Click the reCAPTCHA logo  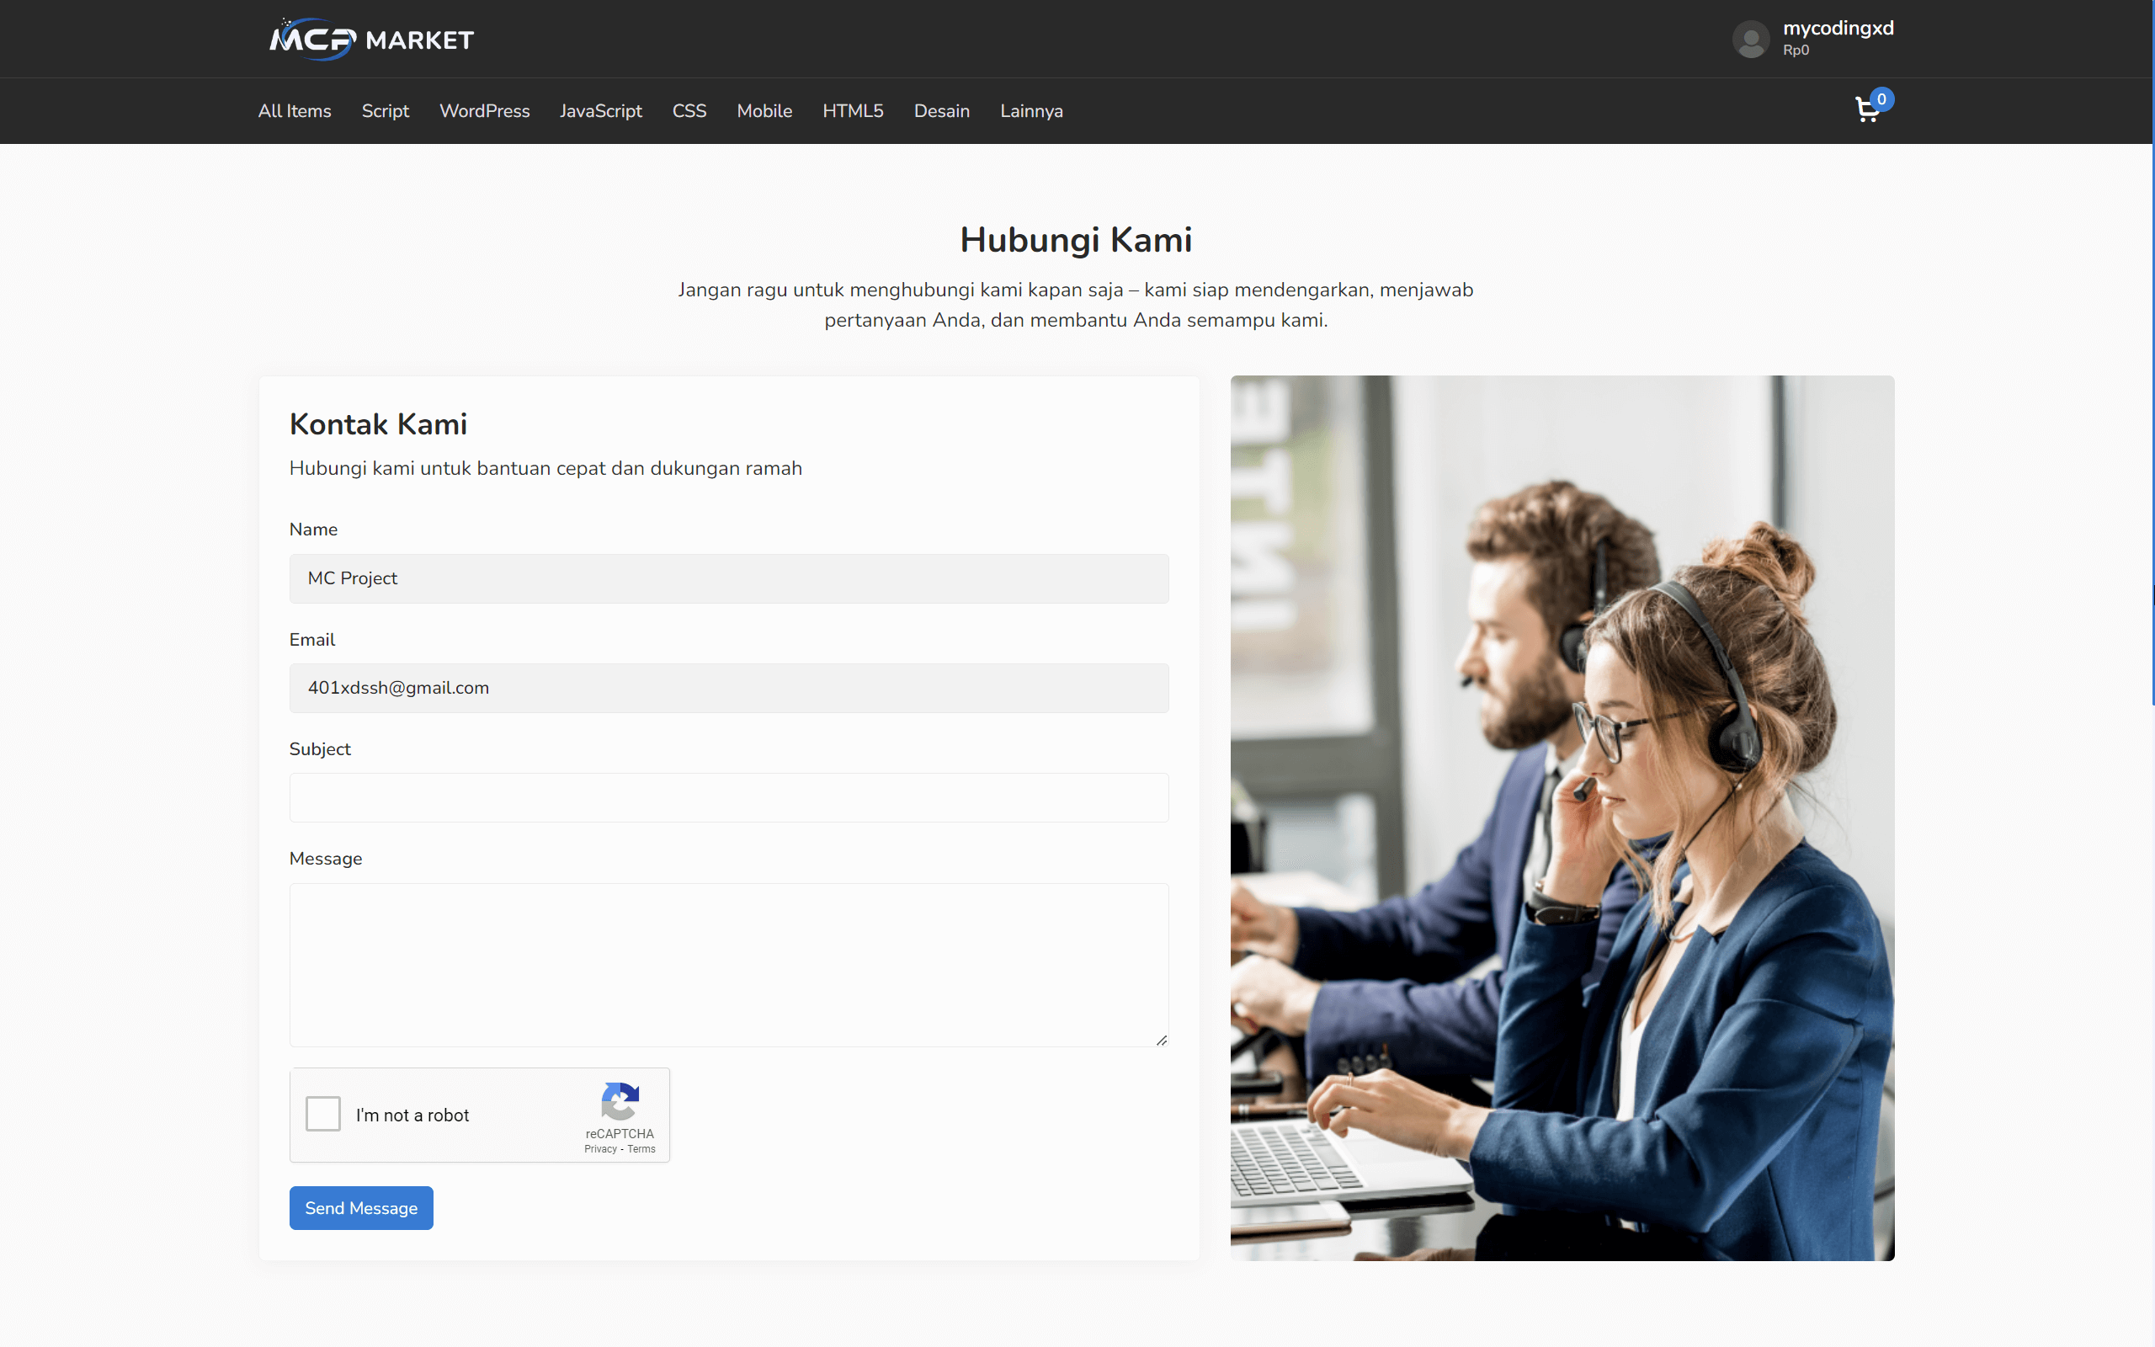point(620,1101)
